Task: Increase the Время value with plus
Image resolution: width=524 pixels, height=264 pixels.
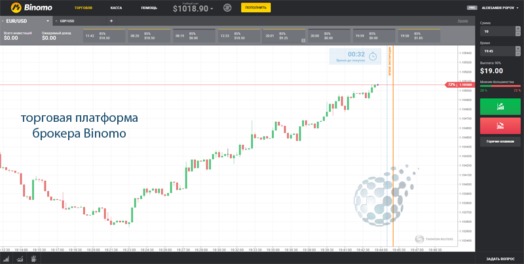Action: pyautogui.click(x=518, y=48)
